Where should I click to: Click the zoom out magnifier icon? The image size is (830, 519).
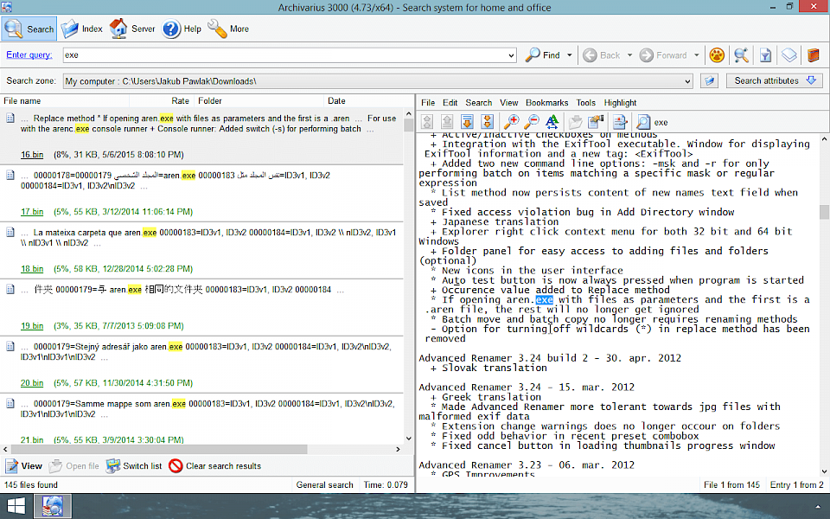coord(532,122)
